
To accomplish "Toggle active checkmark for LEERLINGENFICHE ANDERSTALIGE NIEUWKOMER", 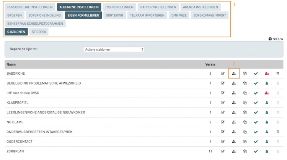I will tap(256, 112).
